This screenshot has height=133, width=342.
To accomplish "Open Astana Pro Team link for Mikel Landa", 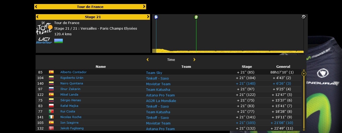I will [x=160, y=95].
